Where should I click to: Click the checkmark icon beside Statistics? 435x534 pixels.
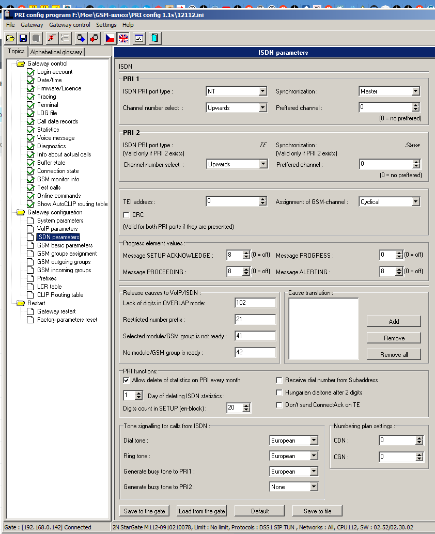(30, 130)
